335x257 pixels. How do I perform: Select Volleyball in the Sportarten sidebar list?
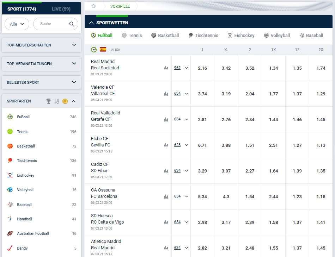pyautogui.click(x=42, y=190)
